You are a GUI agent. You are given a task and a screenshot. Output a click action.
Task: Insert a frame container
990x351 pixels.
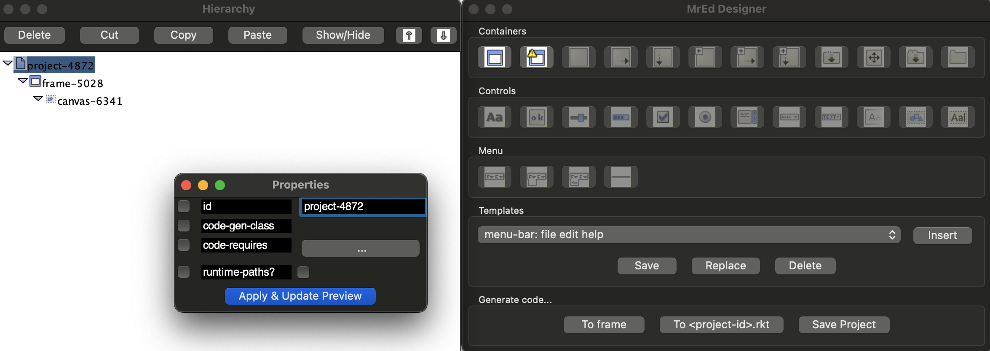pos(495,57)
